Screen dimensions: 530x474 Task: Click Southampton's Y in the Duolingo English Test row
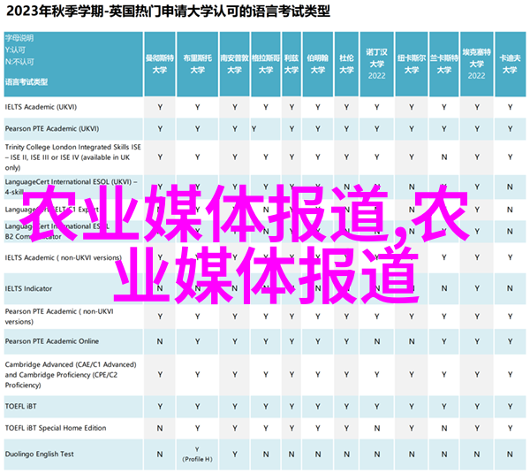[x=235, y=455]
